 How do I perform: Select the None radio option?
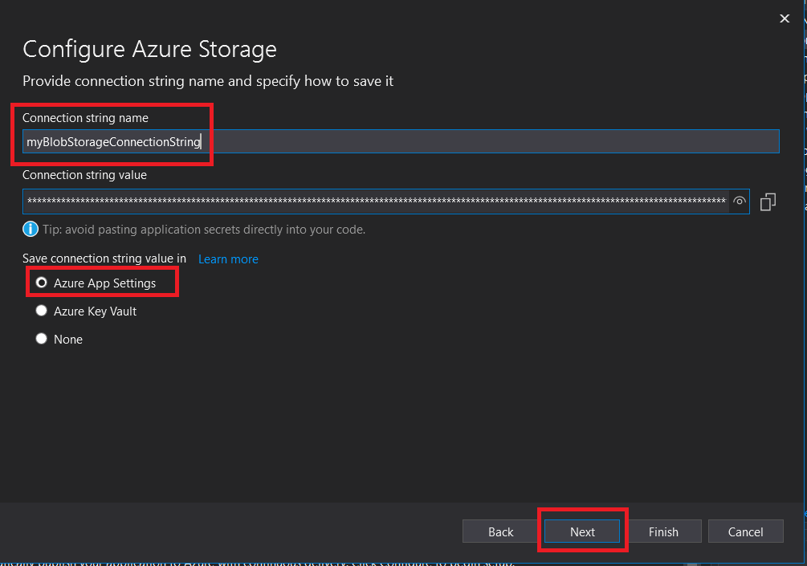pos(42,339)
